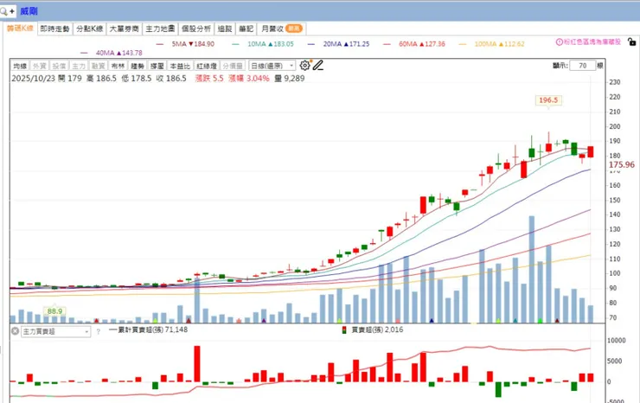Screen dimensions: 640x403
Task: Open the 月營收 tab
Action: tap(282, 29)
